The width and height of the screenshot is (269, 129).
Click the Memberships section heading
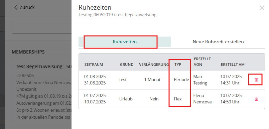[x=28, y=52]
